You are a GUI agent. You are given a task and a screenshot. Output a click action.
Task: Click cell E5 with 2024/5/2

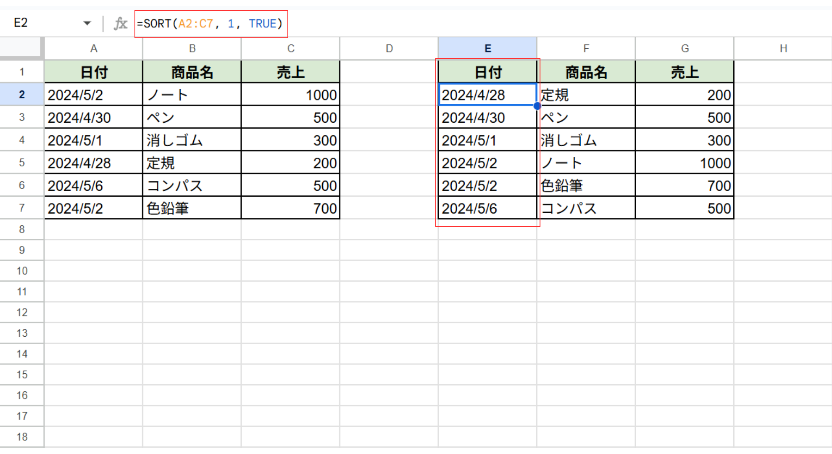(487, 163)
